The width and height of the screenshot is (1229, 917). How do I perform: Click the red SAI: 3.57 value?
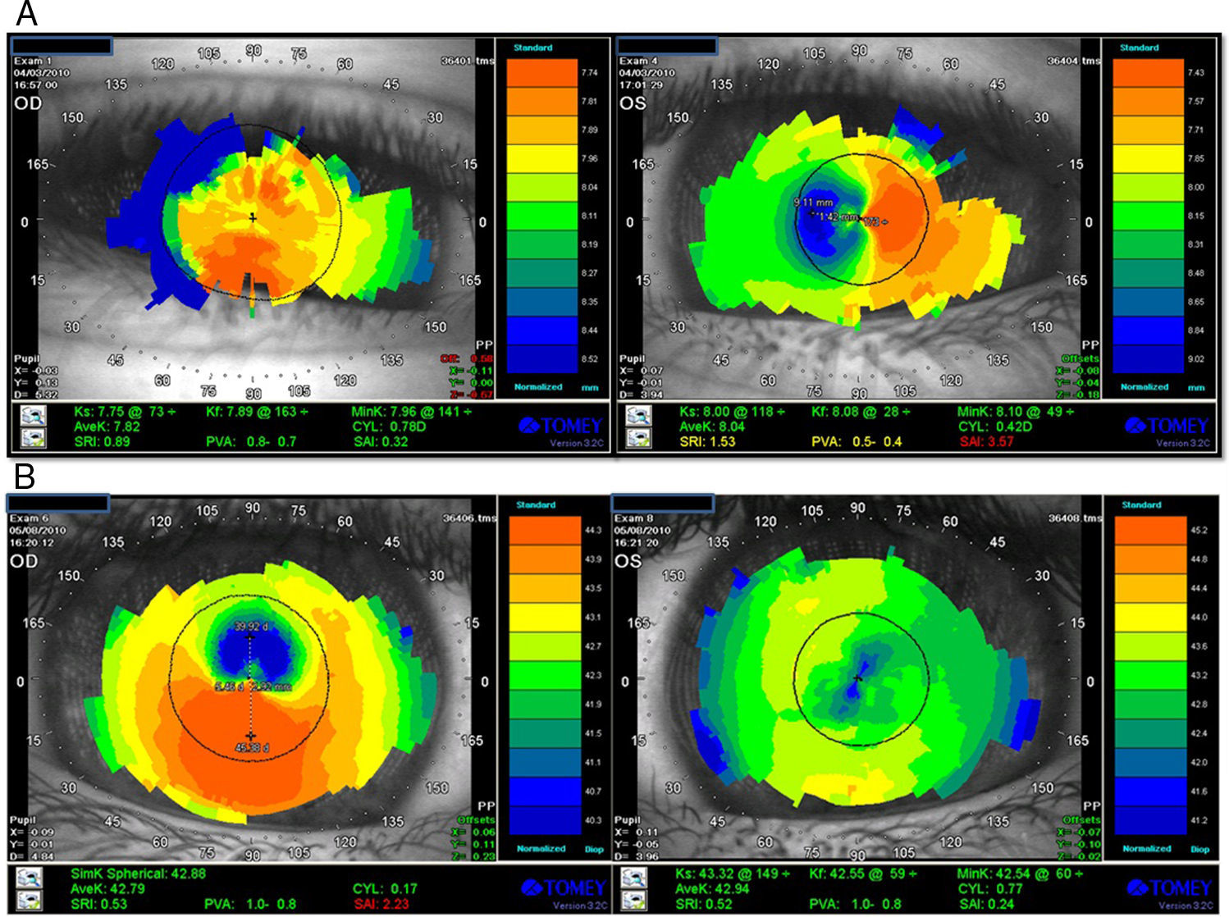point(989,441)
